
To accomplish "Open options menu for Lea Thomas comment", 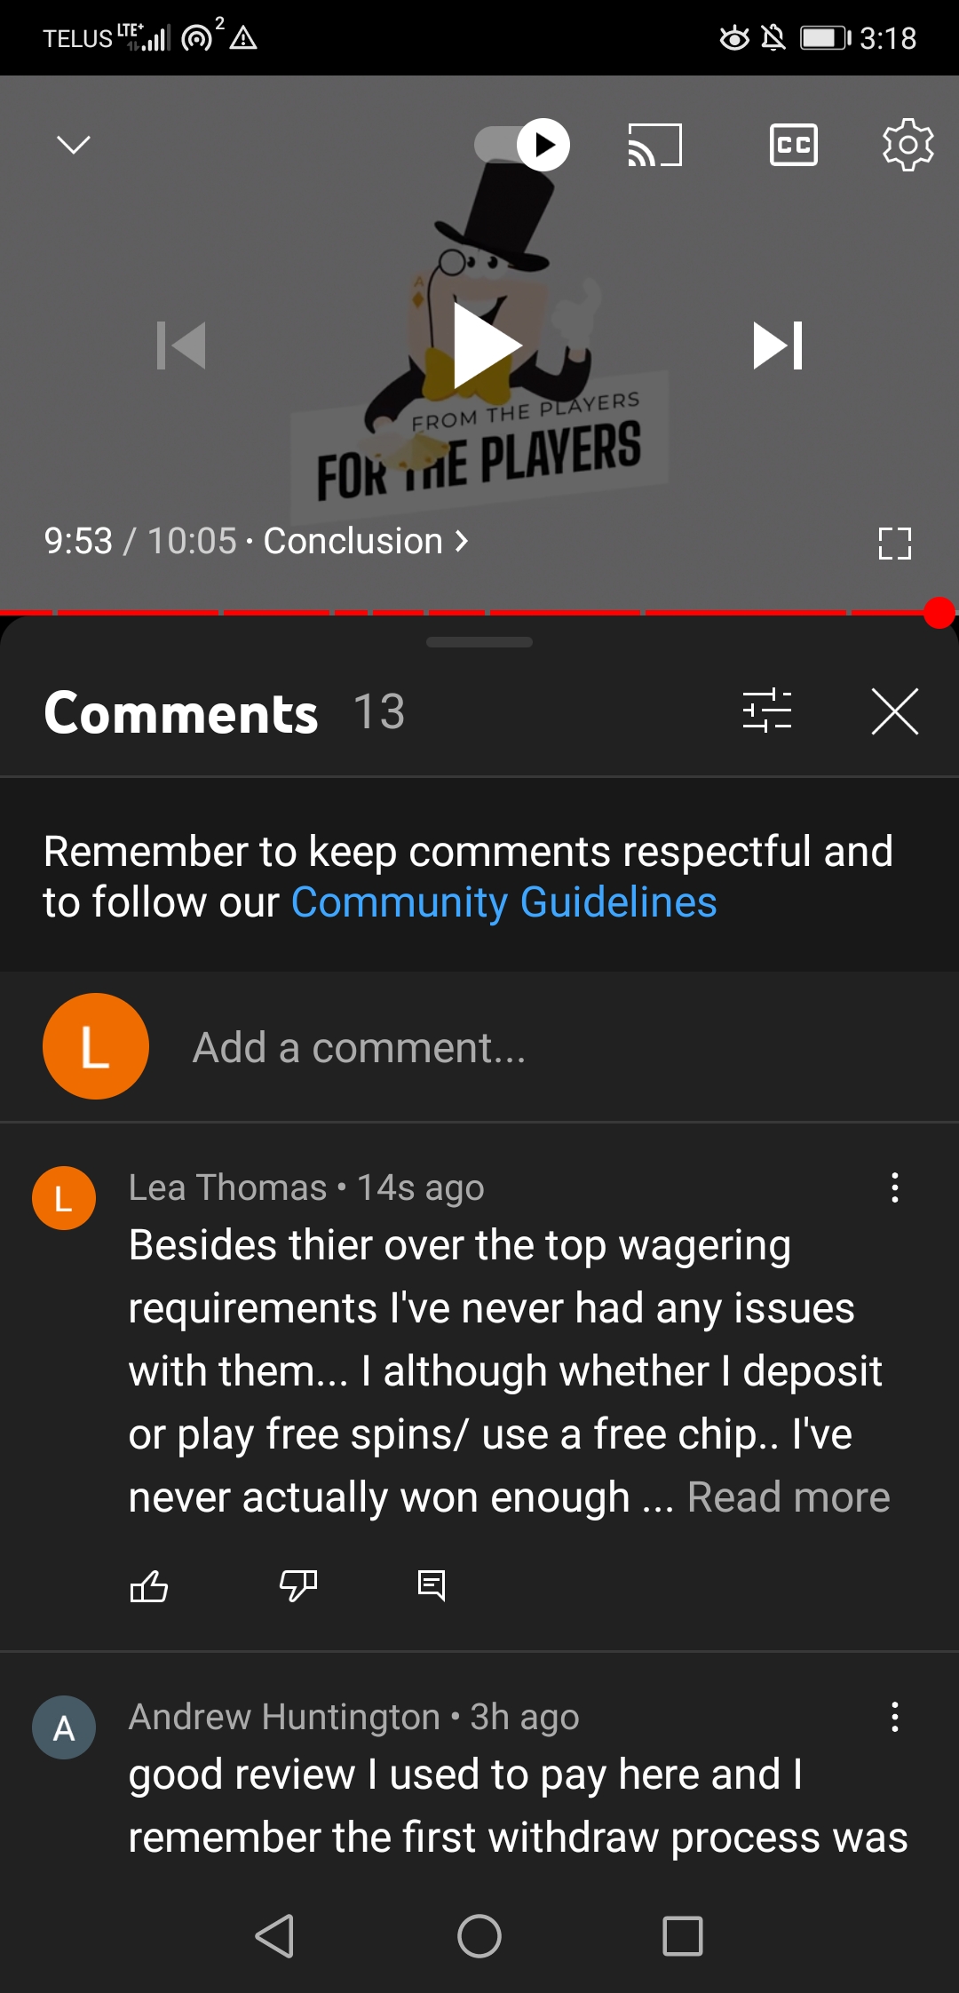I will tap(894, 1187).
